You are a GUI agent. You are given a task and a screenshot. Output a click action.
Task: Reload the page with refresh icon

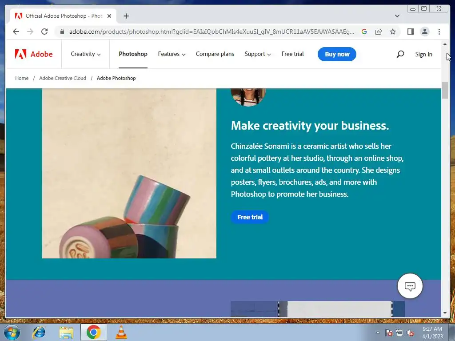point(44,32)
